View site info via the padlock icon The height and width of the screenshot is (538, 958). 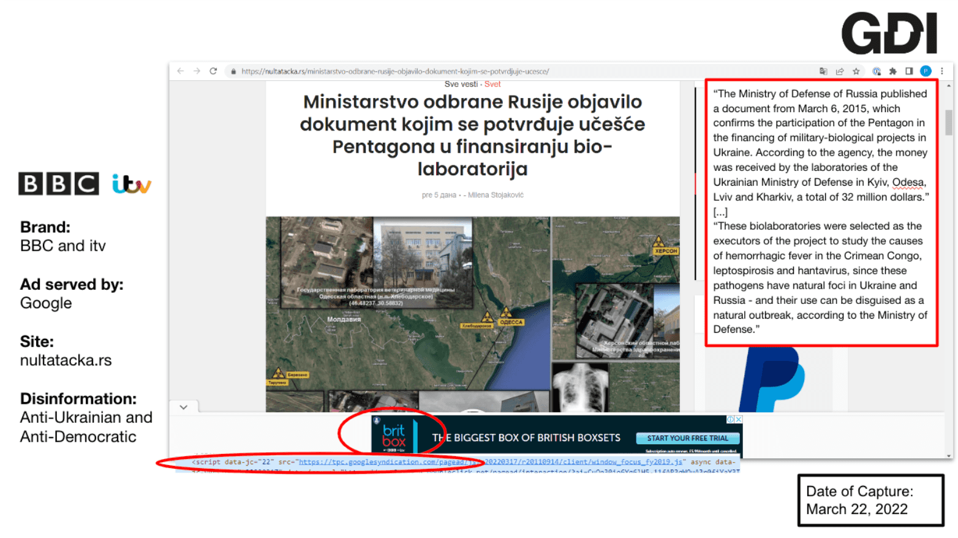point(233,72)
